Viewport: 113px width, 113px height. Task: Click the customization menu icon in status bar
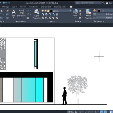[111, 112]
